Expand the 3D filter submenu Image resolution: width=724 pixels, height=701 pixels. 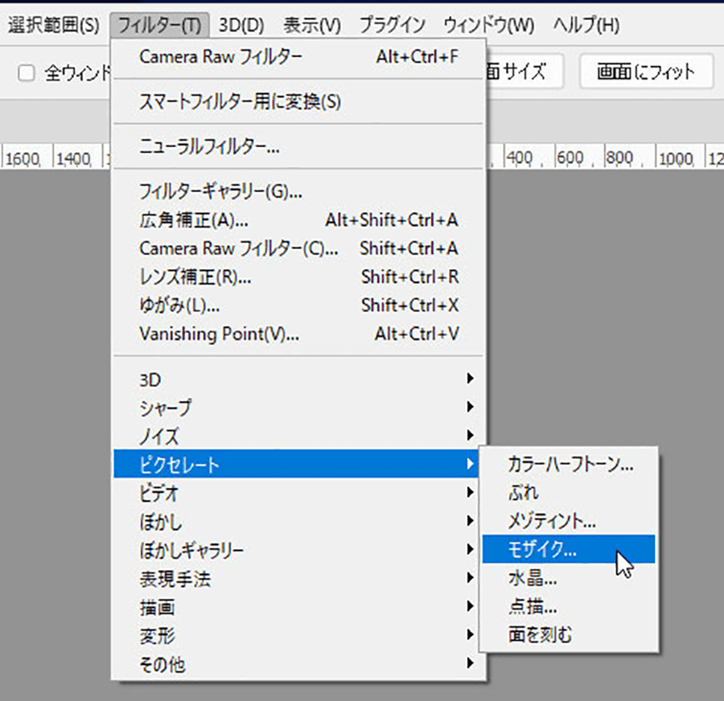coord(298,379)
